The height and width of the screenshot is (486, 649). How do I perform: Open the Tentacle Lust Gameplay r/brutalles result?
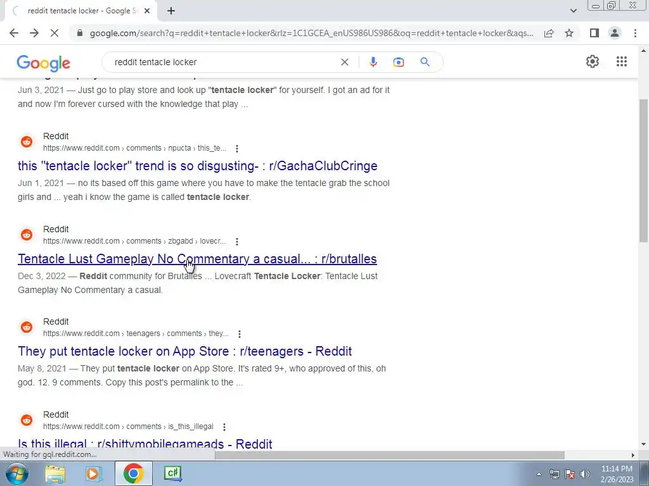click(197, 259)
